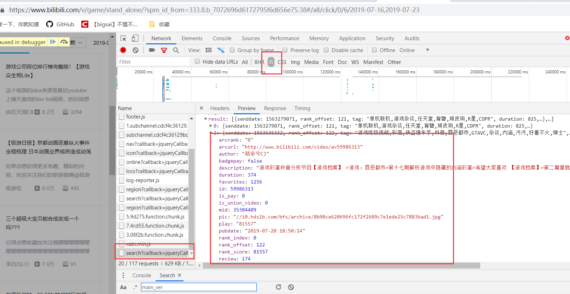Toggle the device toolbar icon
The width and height of the screenshot is (570, 294).
[x=135, y=38]
